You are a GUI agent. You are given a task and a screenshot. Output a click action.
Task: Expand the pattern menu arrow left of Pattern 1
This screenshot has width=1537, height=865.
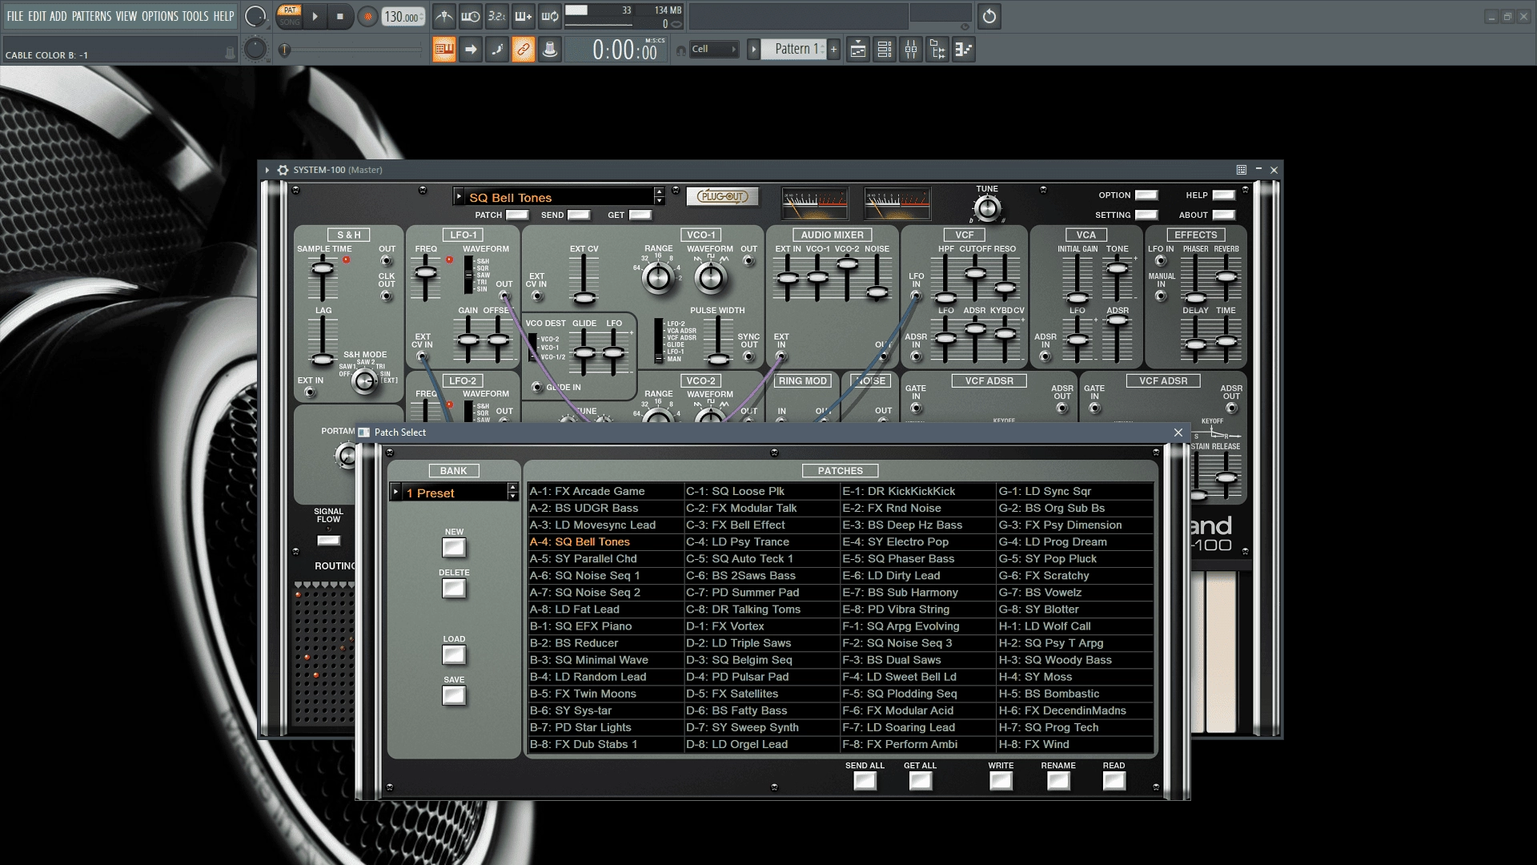click(x=753, y=50)
